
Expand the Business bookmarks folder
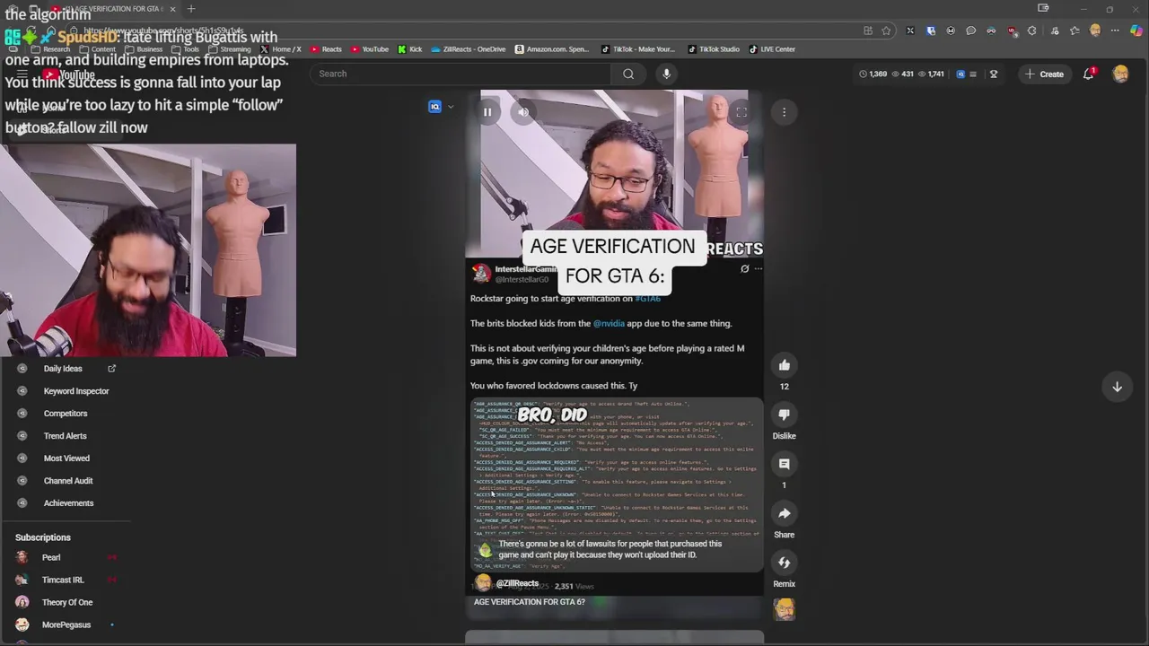coord(144,49)
